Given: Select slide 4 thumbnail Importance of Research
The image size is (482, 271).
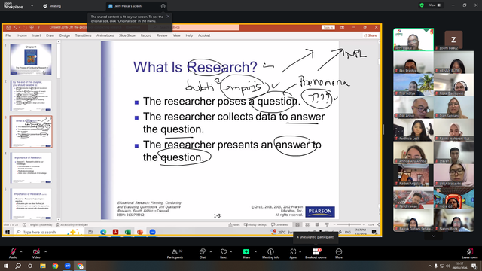Looking at the screenshot, I should [x=31, y=168].
